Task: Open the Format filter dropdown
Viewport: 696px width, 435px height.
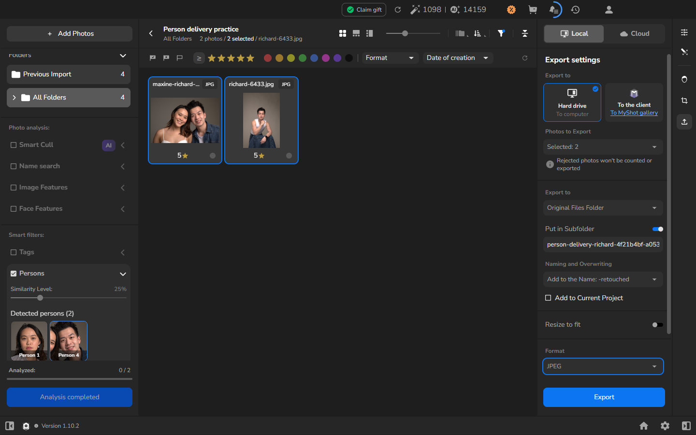Action: pos(391,58)
